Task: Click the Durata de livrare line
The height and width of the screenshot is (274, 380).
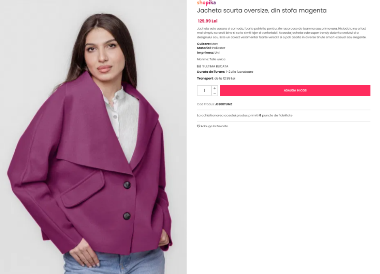Action: pos(225,72)
